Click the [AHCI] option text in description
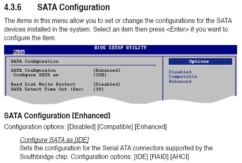Screen dimensions: 242x163 tap(180, 157)
